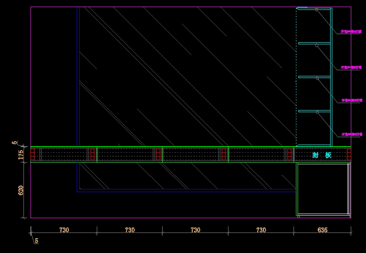Click the 5 dimension text above 175
The height and width of the screenshot is (253, 366).
coord(14,142)
